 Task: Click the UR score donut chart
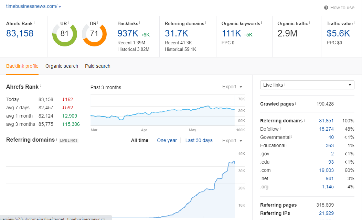pos(64,34)
